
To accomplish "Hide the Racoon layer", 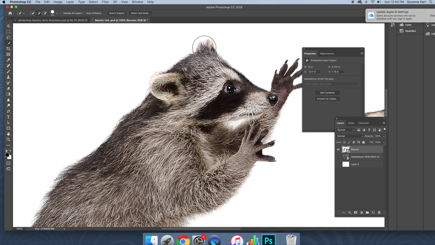I will click(x=338, y=150).
